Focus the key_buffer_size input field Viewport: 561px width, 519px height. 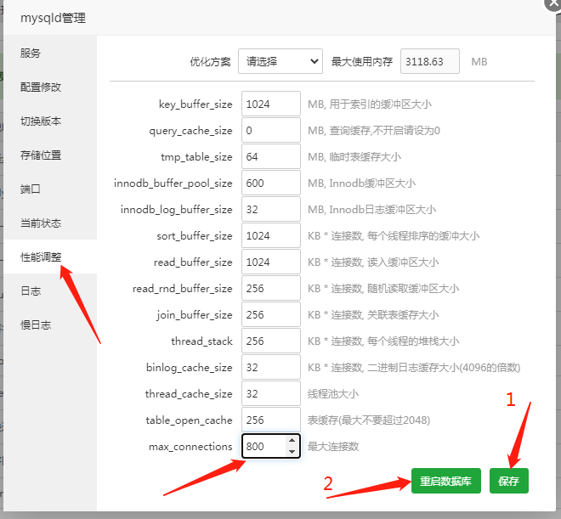(x=270, y=104)
